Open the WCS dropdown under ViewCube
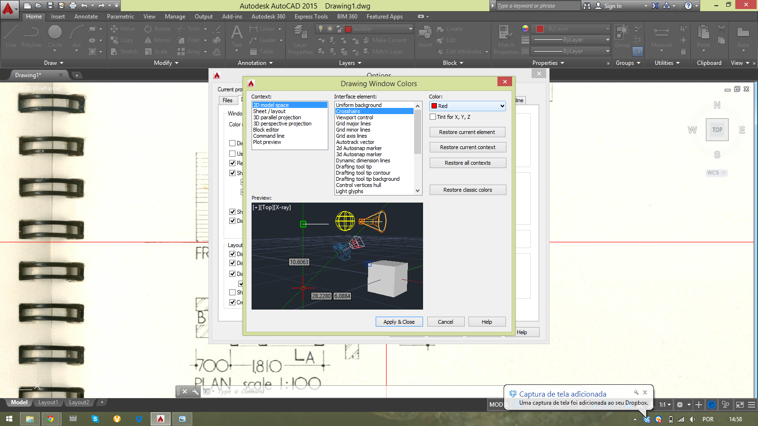 716,173
